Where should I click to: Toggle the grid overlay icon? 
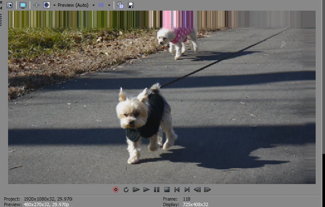[101, 5]
